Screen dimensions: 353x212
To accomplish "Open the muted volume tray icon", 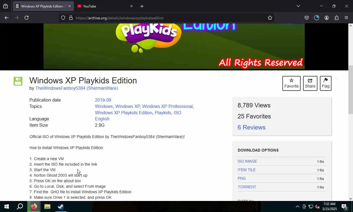I will coord(317,206).
